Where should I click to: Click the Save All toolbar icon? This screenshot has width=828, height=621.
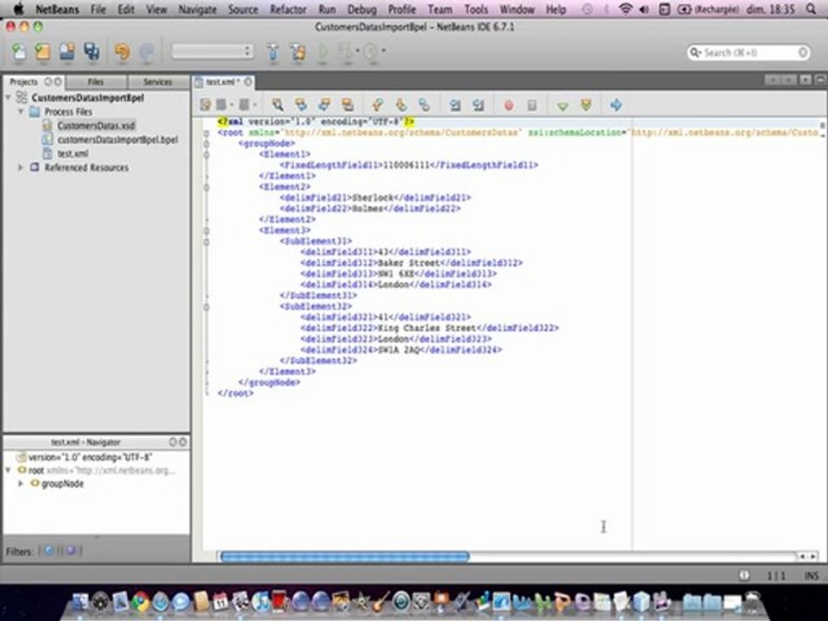pos(92,52)
